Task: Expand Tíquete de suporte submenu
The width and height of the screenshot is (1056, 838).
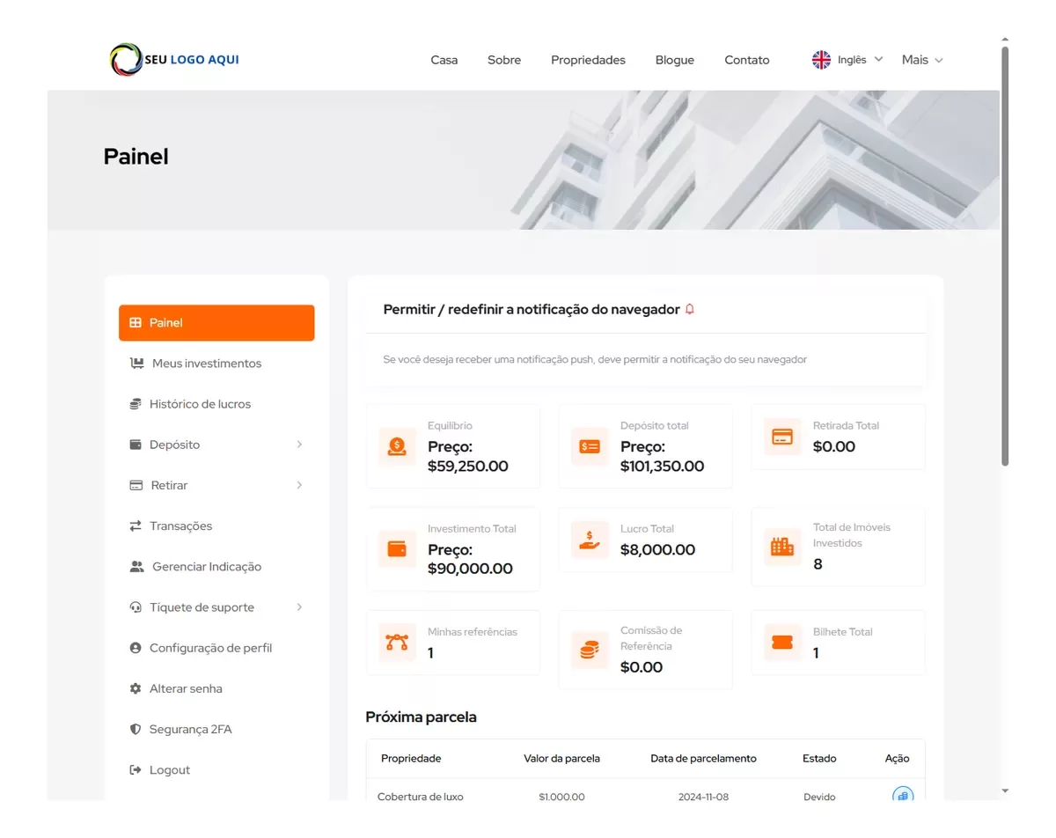Action: coord(299,607)
